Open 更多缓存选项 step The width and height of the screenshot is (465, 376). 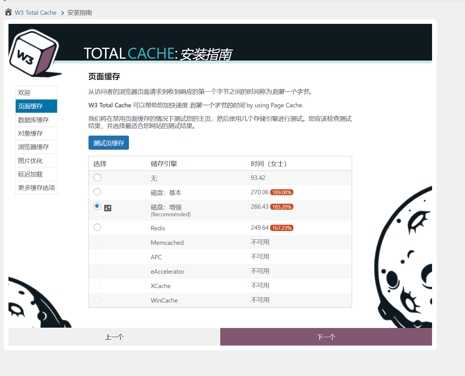pos(36,188)
